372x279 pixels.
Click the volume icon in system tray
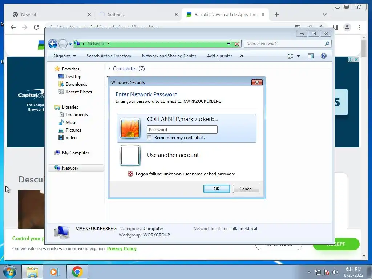(335, 272)
